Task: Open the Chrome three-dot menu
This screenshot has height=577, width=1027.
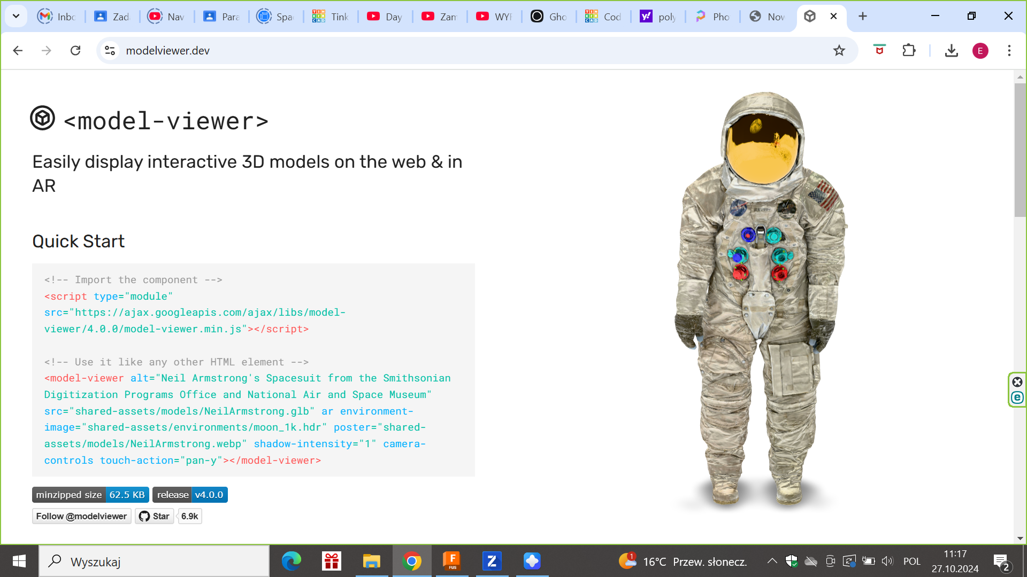Action: (x=1009, y=50)
